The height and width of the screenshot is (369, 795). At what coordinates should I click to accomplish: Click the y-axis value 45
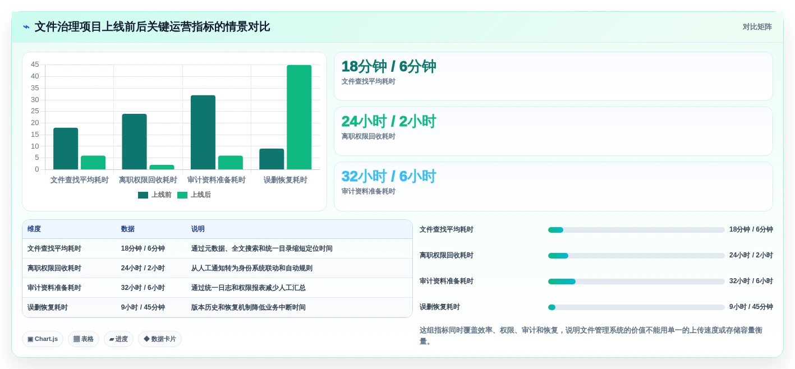(35, 64)
